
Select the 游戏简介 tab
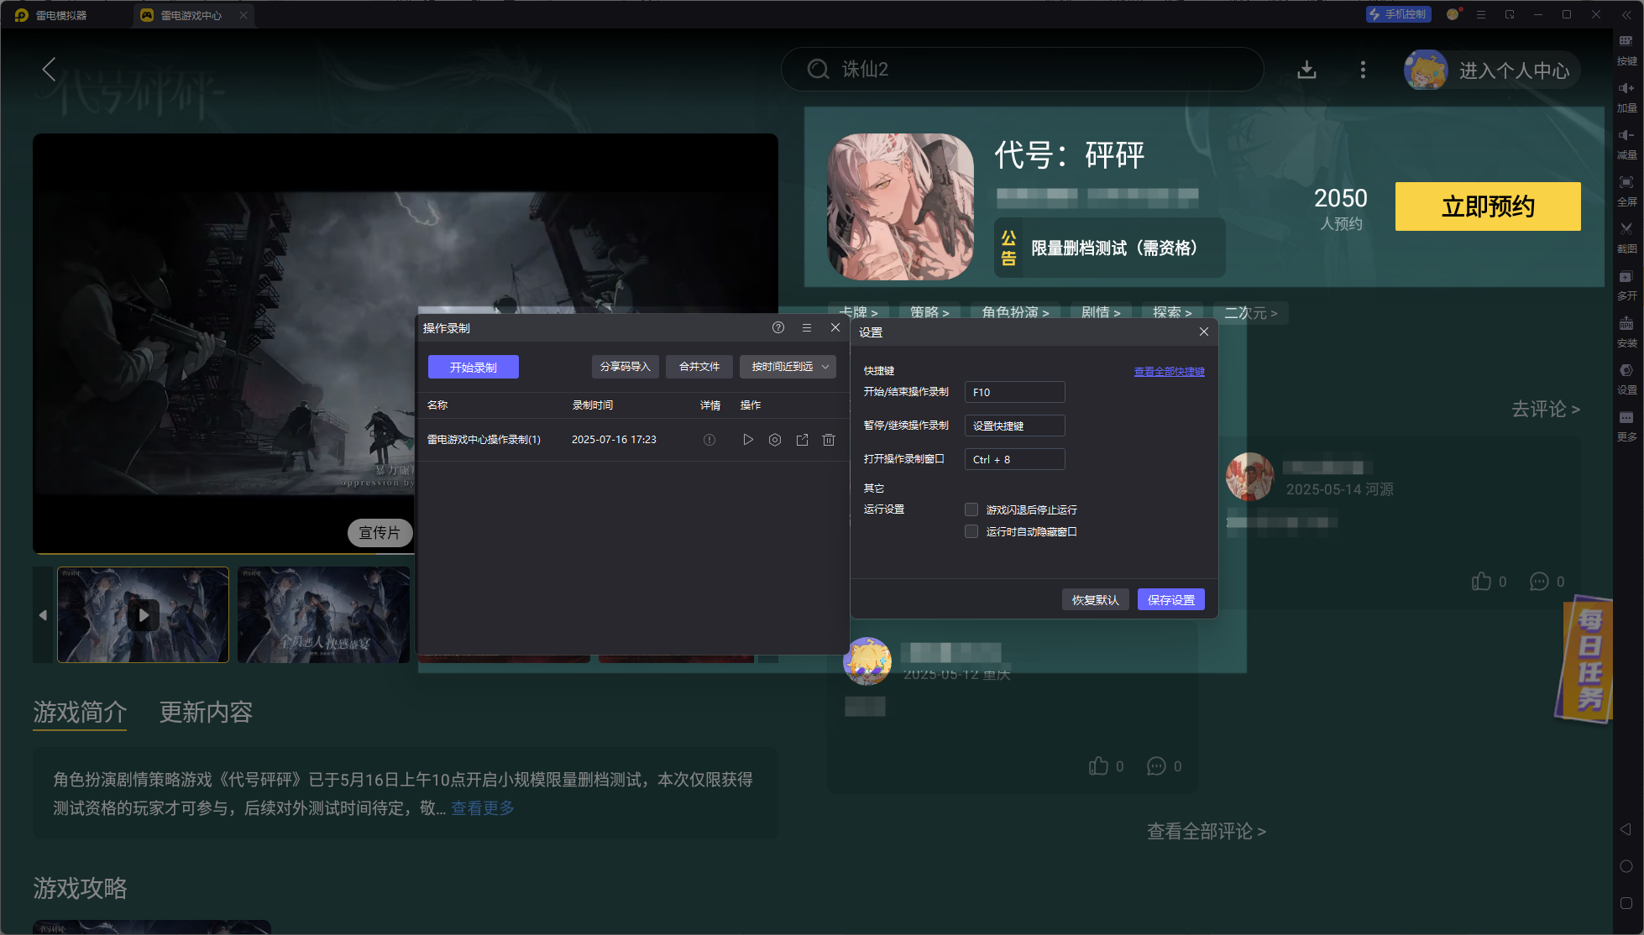click(x=80, y=712)
